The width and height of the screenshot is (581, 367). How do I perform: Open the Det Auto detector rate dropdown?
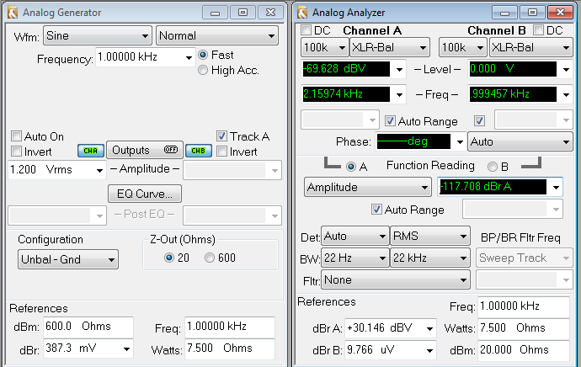point(355,237)
